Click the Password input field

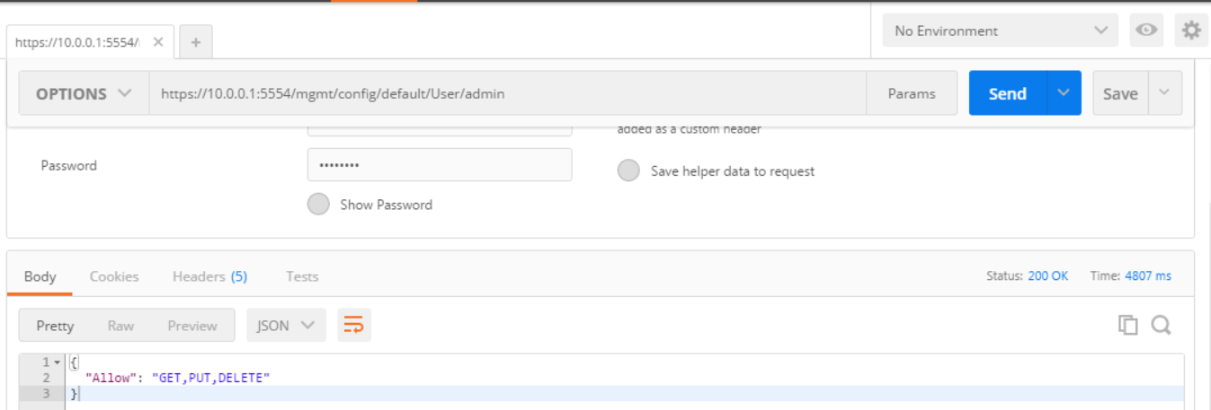pyautogui.click(x=440, y=165)
